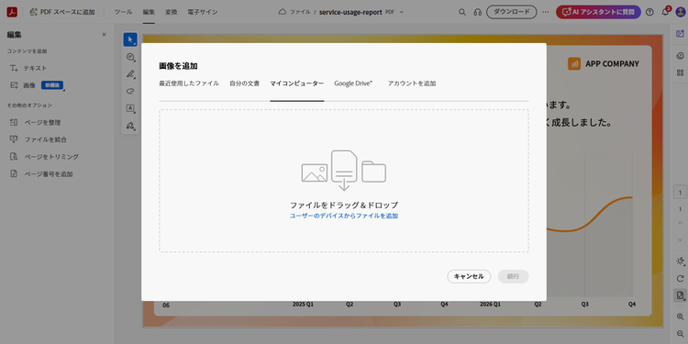Click the drag and drop file area
Viewport: 688px width, 344px height.
344,181
